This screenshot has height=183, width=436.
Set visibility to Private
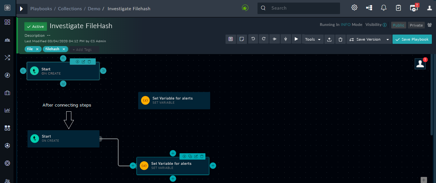point(416,25)
